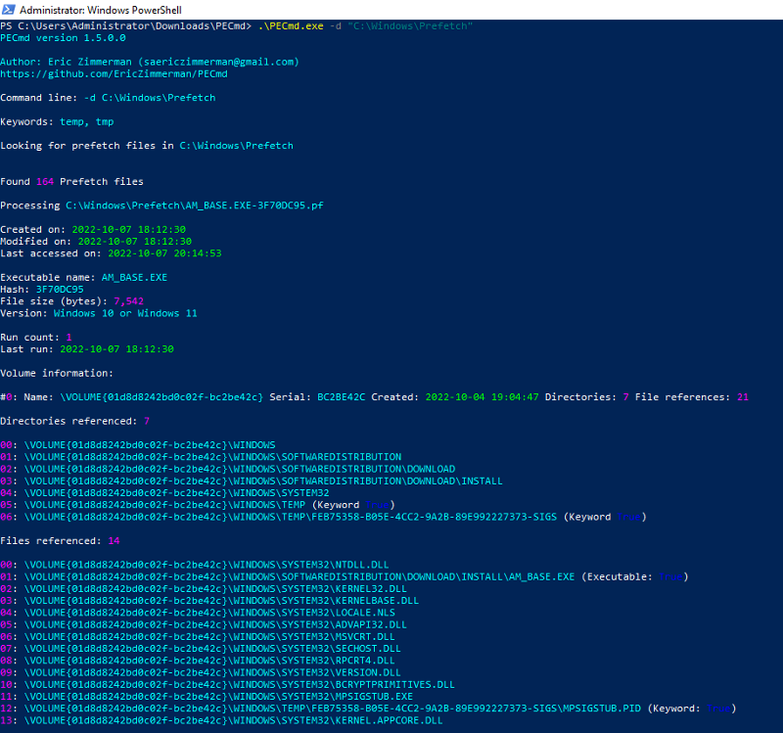Click the WINDOWS\TEMP directory entry
Viewport: 783px width, 733px height.
[164, 505]
